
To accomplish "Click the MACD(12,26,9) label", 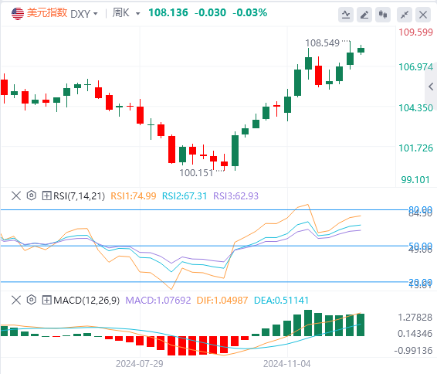I will tap(86, 301).
